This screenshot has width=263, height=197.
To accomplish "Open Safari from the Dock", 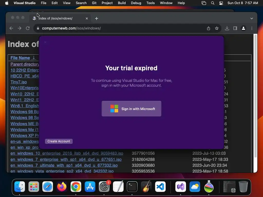I will pyautogui.click(x=48, y=186).
